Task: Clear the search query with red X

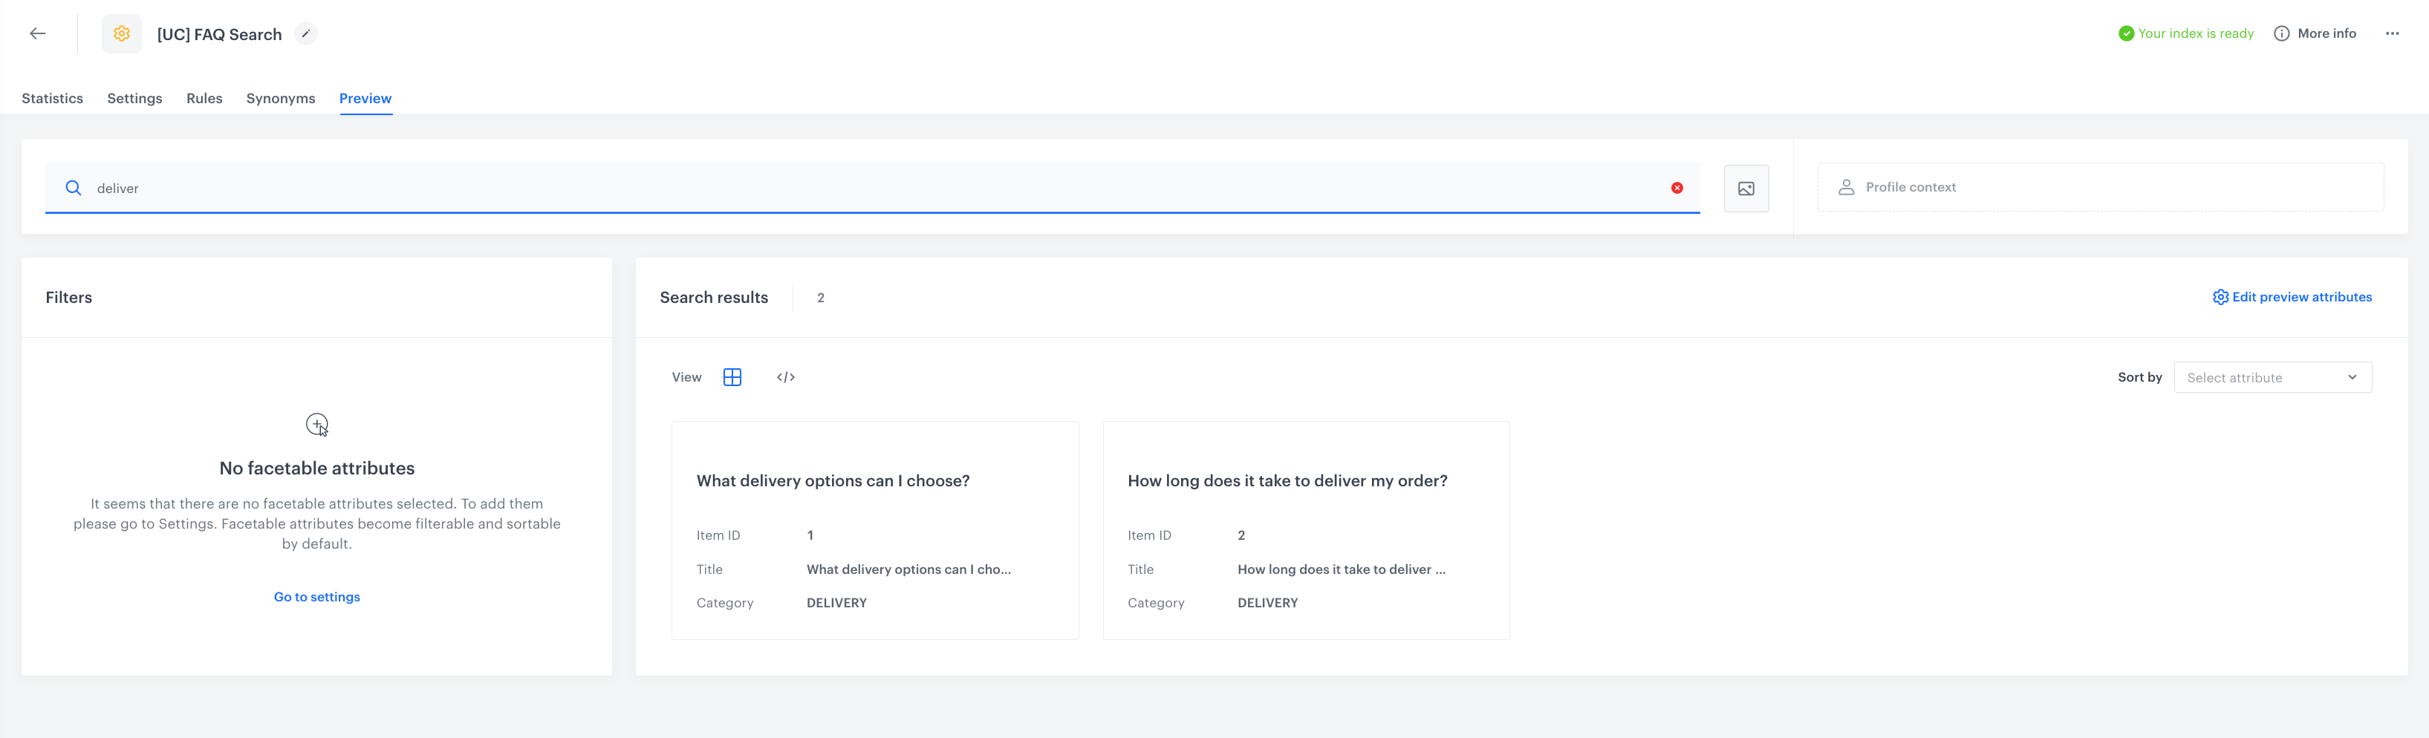Action: coord(1677,189)
